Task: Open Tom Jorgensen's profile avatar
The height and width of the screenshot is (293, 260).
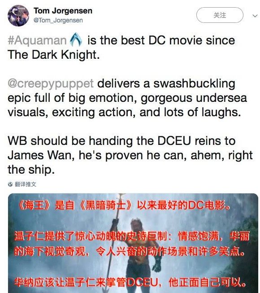Action: click(x=18, y=16)
